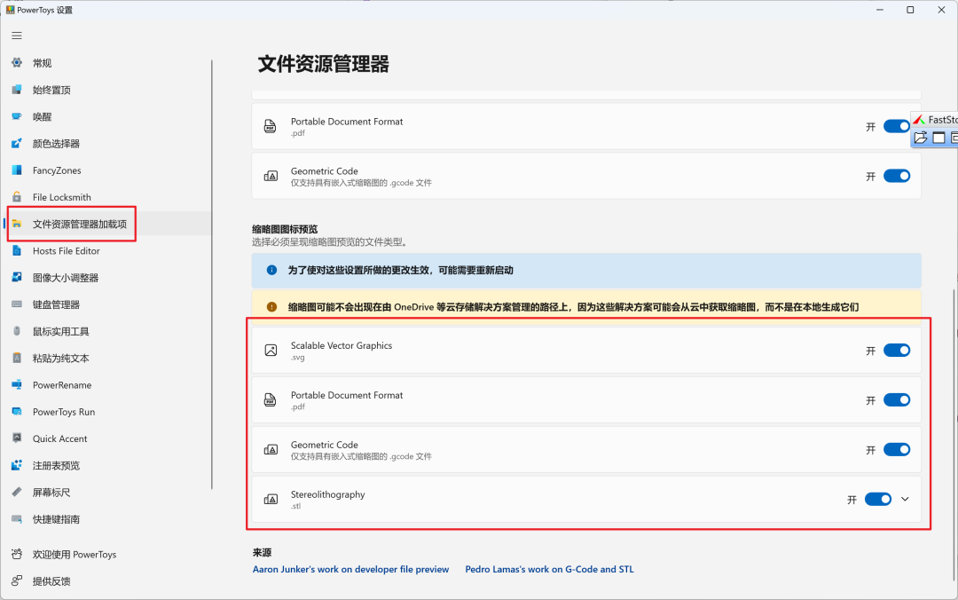Screen dimensions: 958x600
Task: Click the 注册表预览 icon
Action: (x=17, y=465)
